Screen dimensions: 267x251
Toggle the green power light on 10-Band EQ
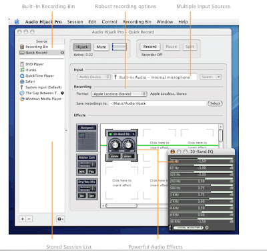tap(110, 134)
